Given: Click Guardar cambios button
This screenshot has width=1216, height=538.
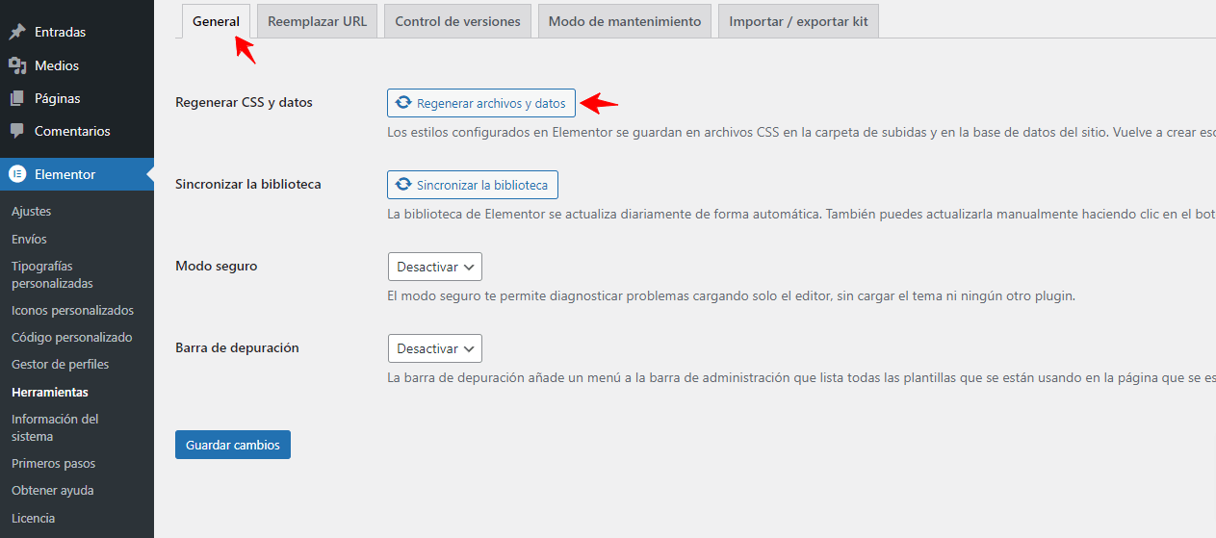Looking at the screenshot, I should [x=233, y=445].
